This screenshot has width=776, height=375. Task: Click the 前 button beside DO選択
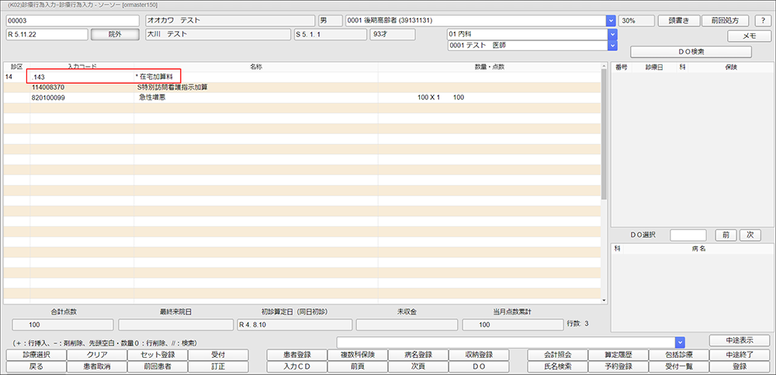pyautogui.click(x=723, y=235)
